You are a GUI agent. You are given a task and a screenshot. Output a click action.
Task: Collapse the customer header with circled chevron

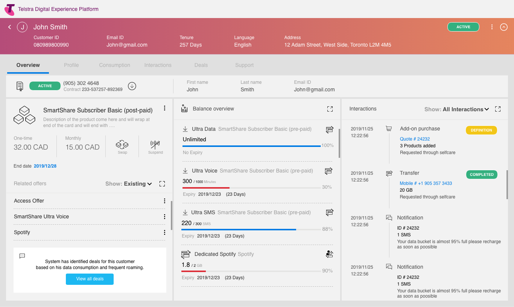[x=504, y=27]
